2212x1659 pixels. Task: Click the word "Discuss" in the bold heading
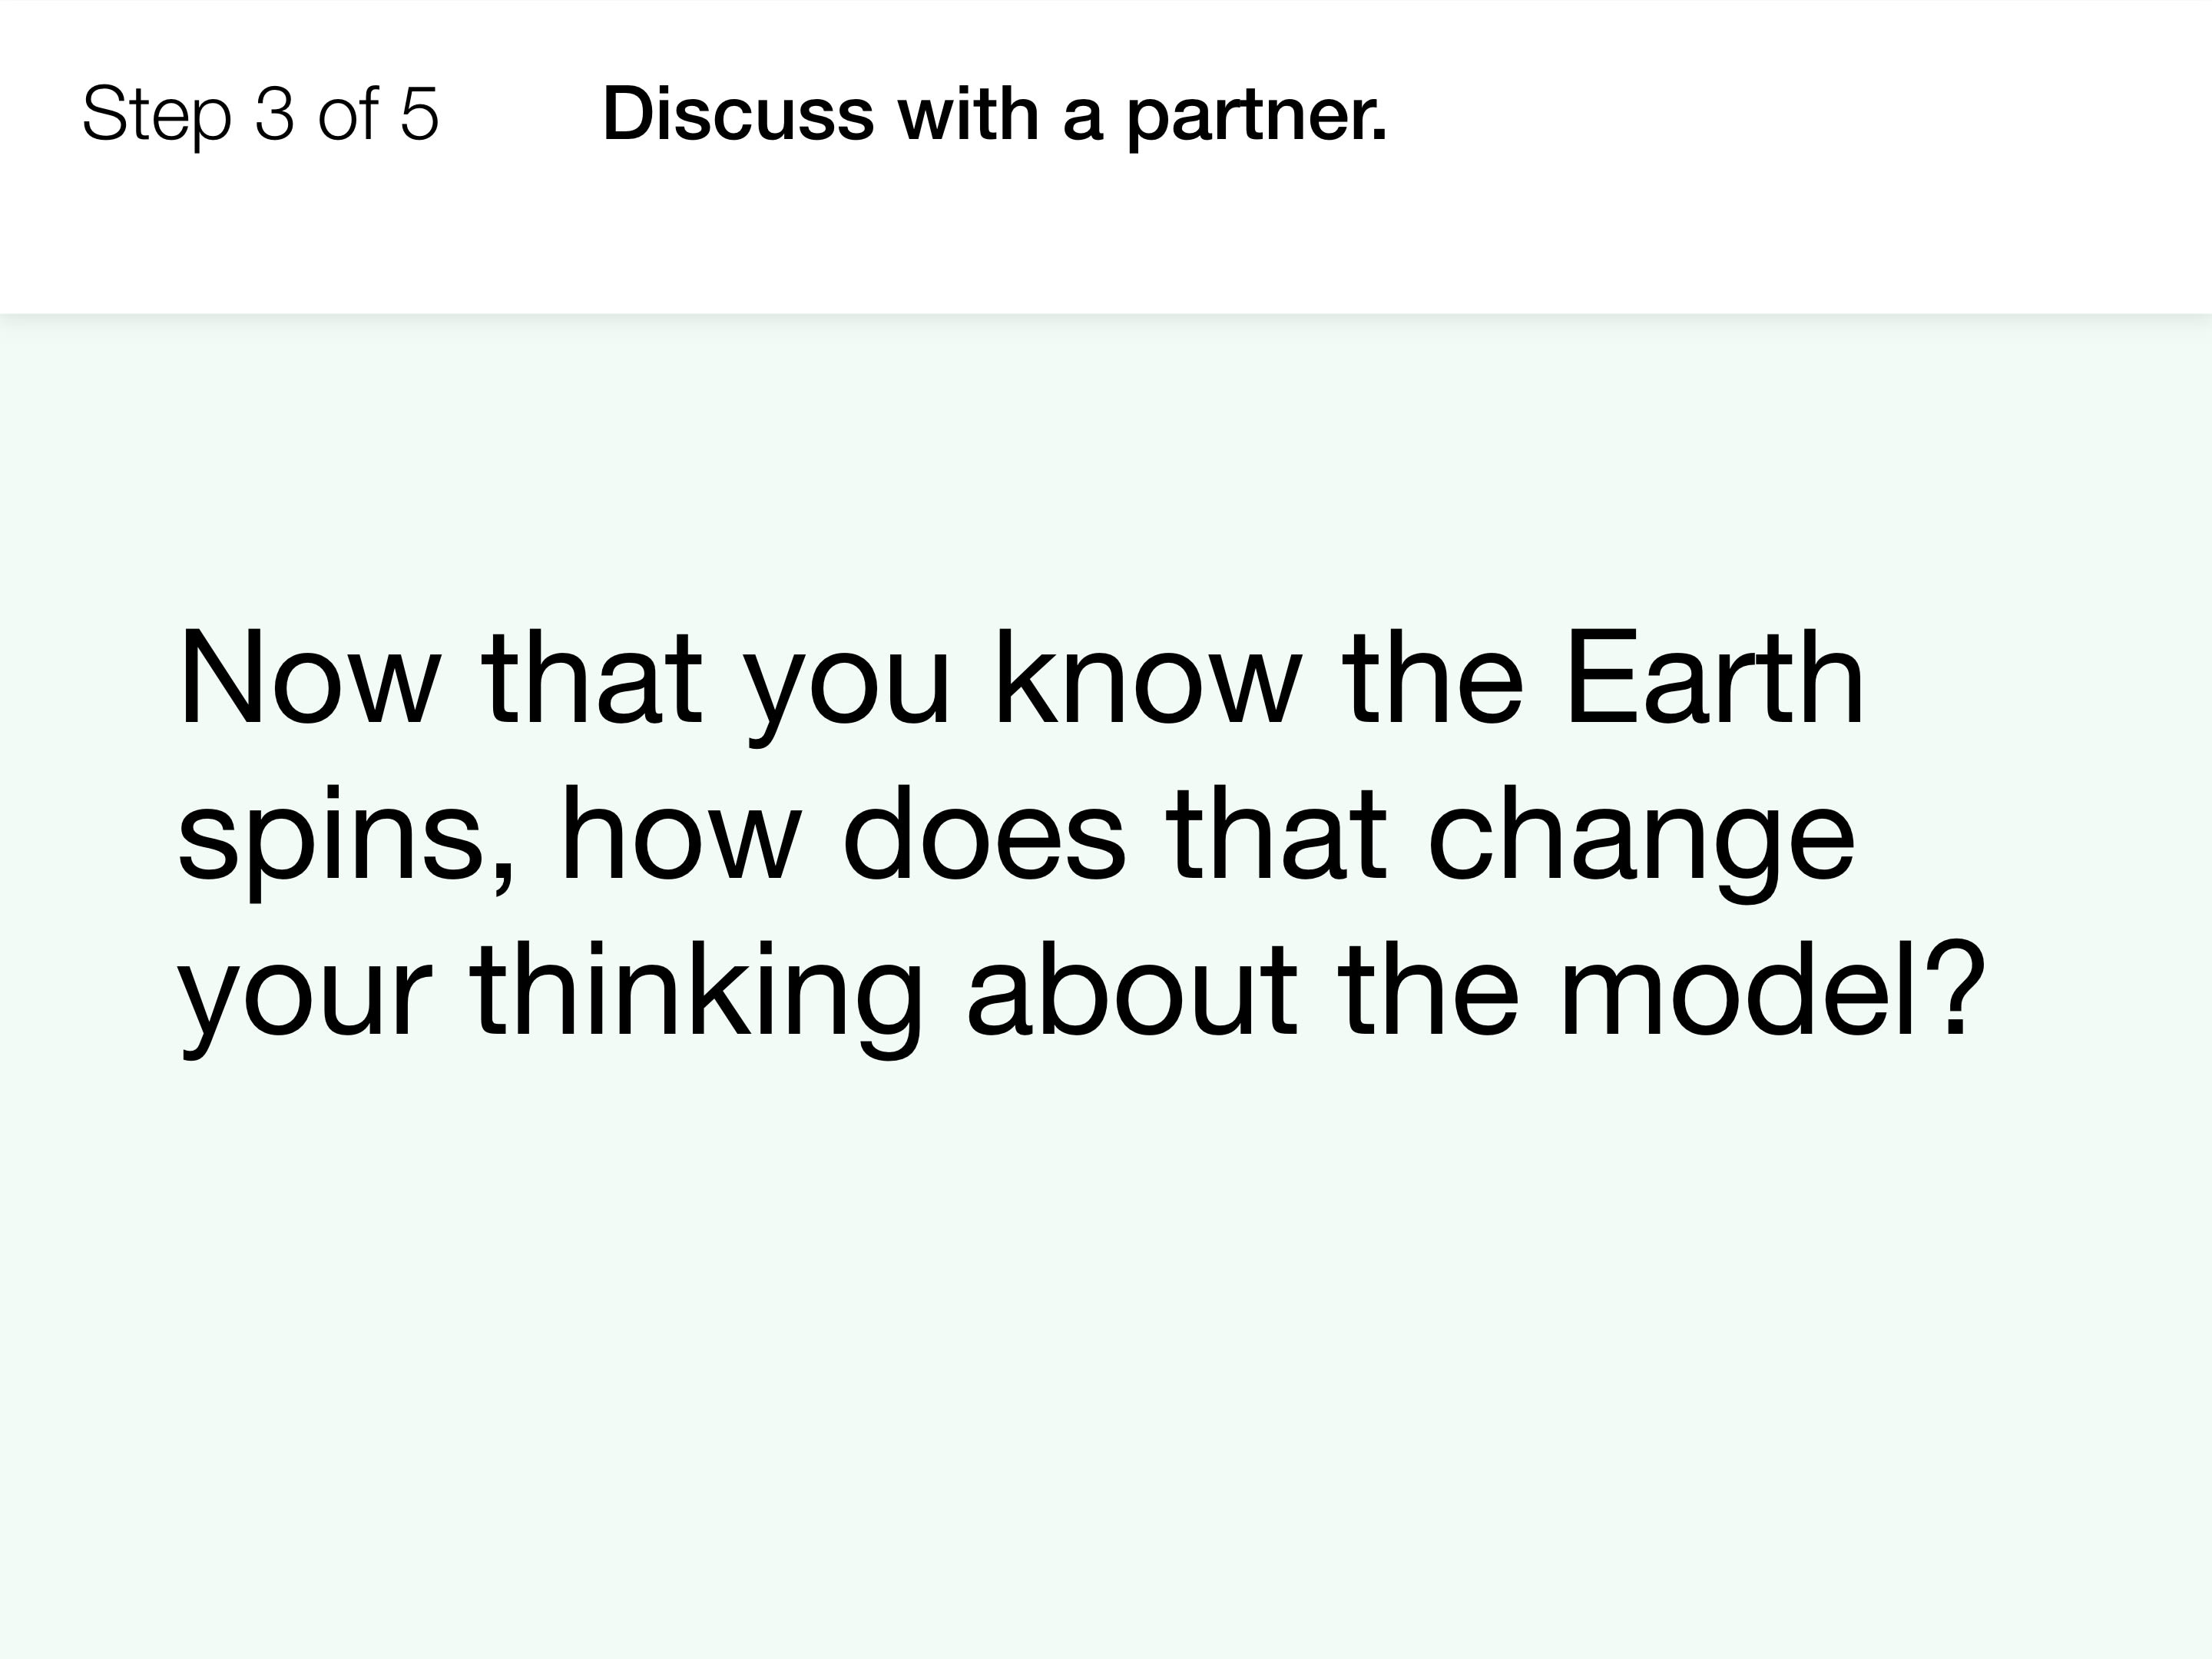[x=738, y=113]
